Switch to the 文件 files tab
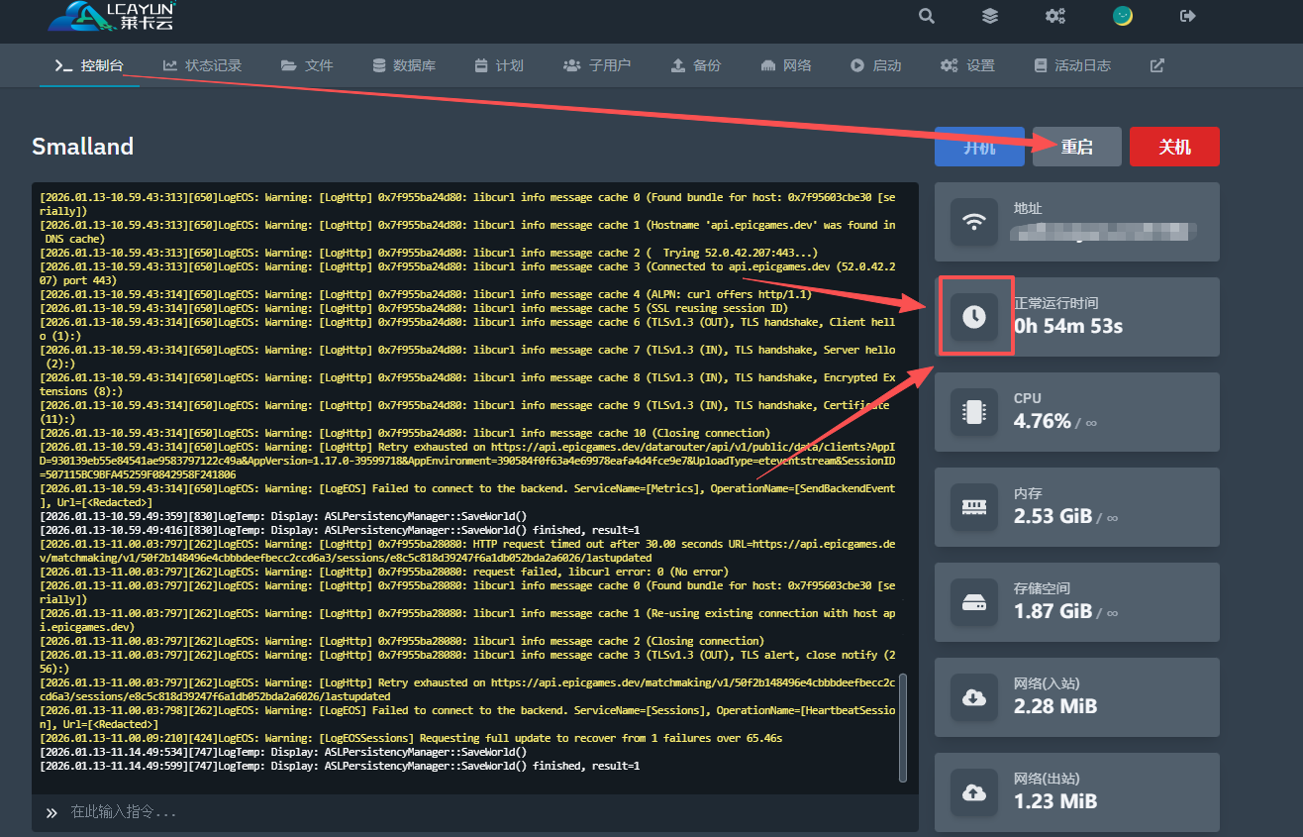Image resolution: width=1303 pixels, height=837 pixels. pos(307,65)
